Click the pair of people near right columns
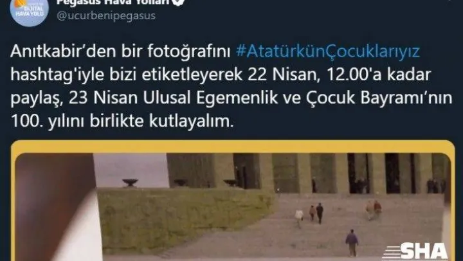Screen dimensions: 463x261 point(373,210)
